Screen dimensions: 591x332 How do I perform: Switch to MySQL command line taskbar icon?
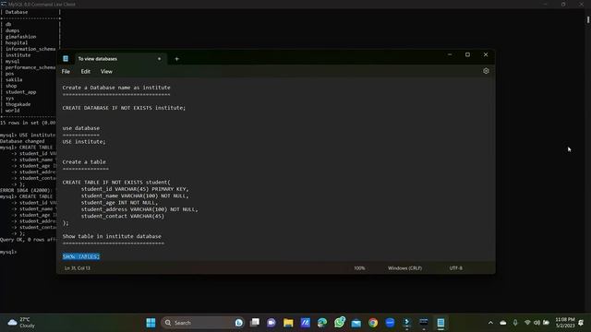point(424,323)
